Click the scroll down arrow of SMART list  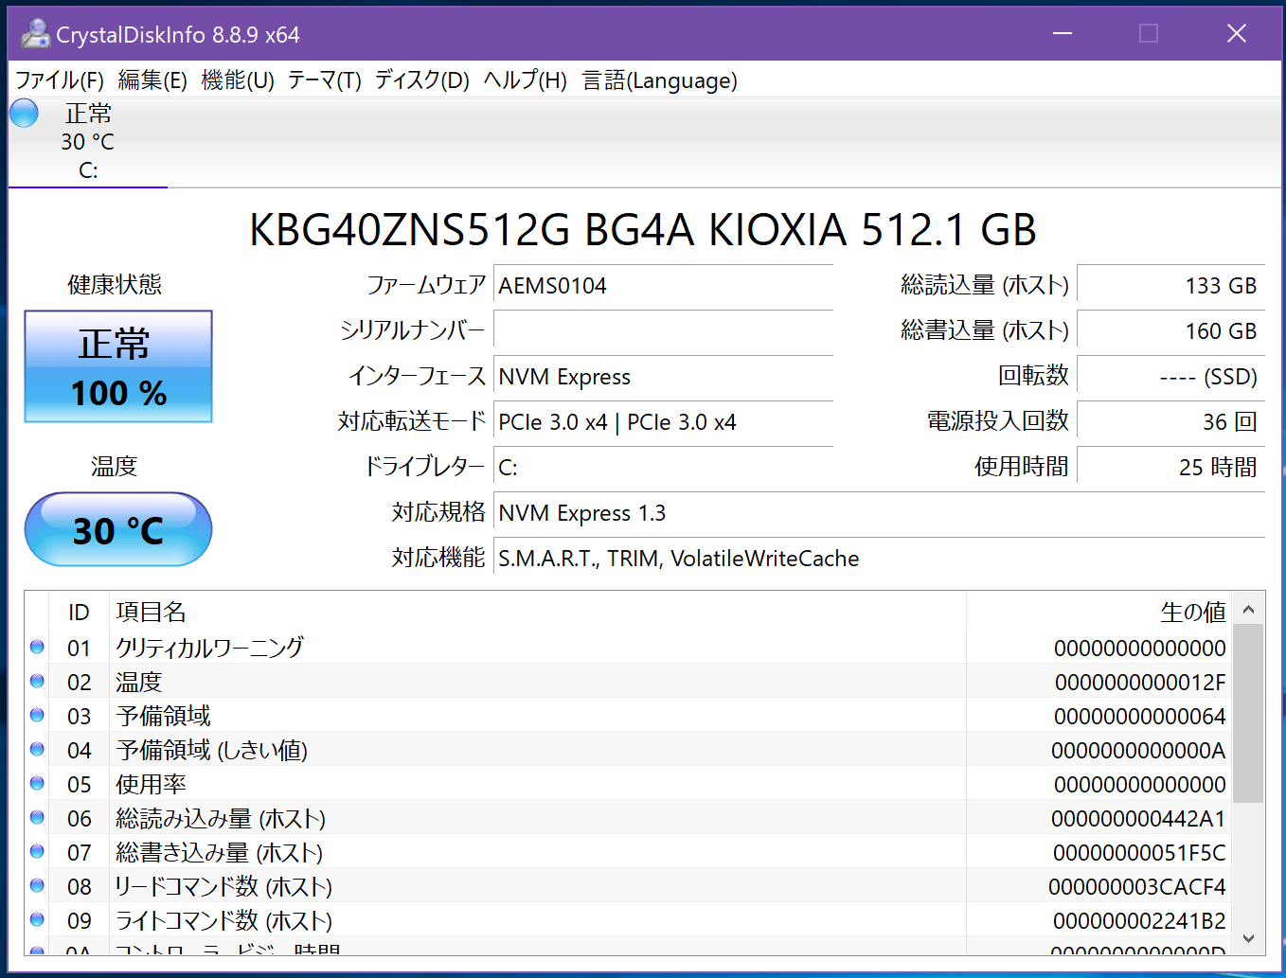pos(1248,938)
